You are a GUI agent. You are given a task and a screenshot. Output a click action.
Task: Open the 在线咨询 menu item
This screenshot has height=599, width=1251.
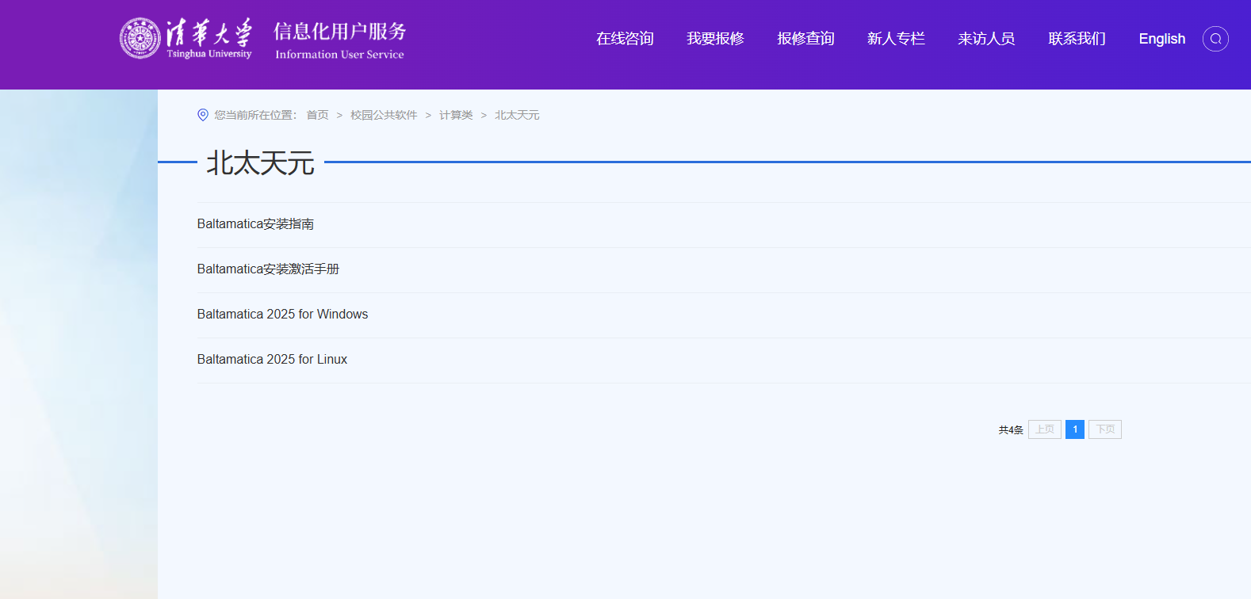[x=625, y=39]
